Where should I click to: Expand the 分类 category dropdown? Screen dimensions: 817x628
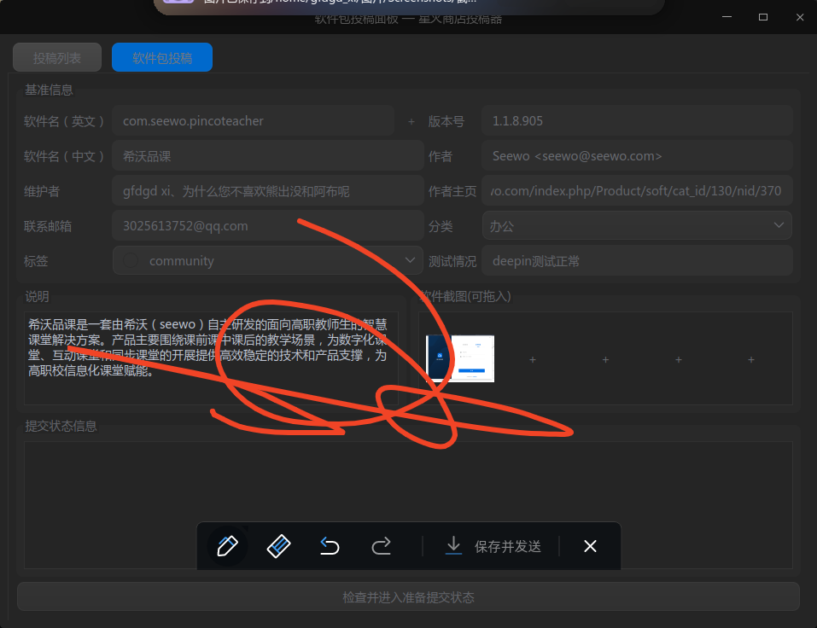coord(778,225)
